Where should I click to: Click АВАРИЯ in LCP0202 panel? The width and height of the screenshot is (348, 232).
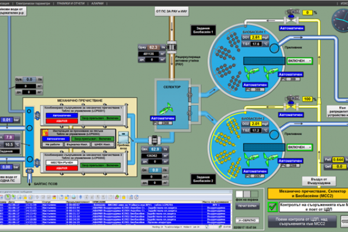(61, 168)
